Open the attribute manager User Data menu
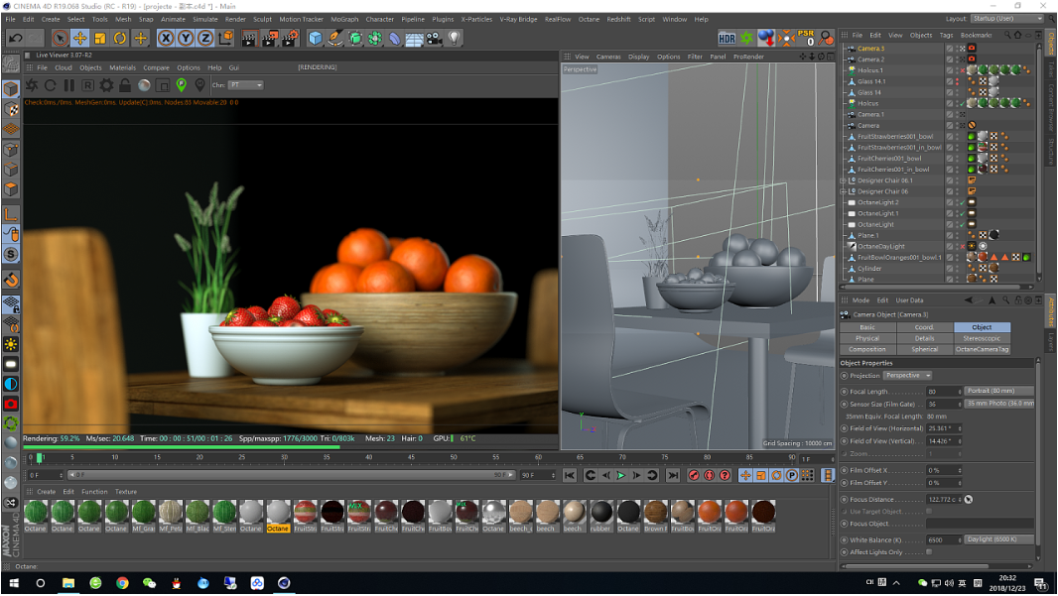The width and height of the screenshot is (1058, 596). pos(909,300)
